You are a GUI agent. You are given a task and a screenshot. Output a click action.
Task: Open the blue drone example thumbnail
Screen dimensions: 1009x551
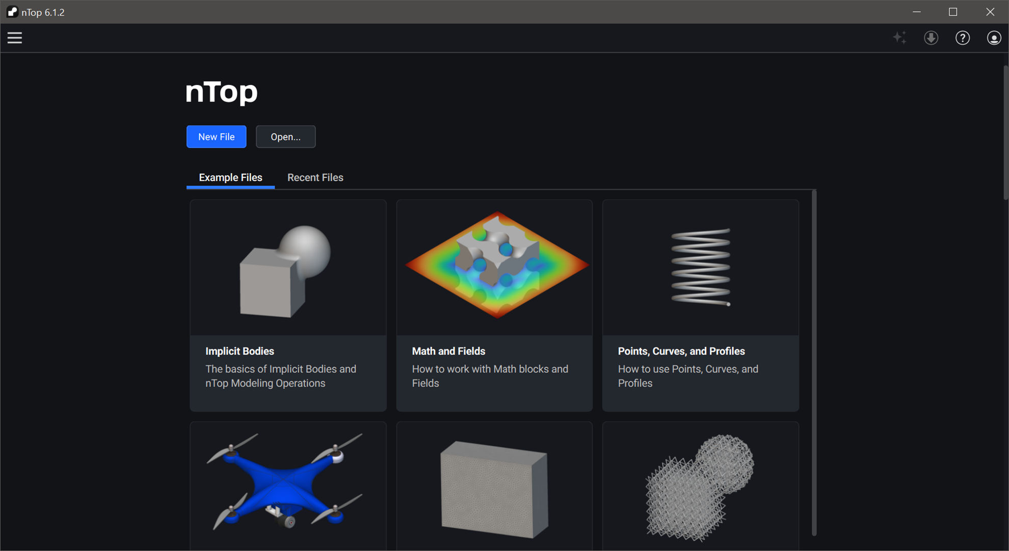coord(288,486)
